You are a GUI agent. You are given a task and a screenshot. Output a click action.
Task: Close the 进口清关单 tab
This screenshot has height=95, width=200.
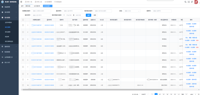point(41,6)
